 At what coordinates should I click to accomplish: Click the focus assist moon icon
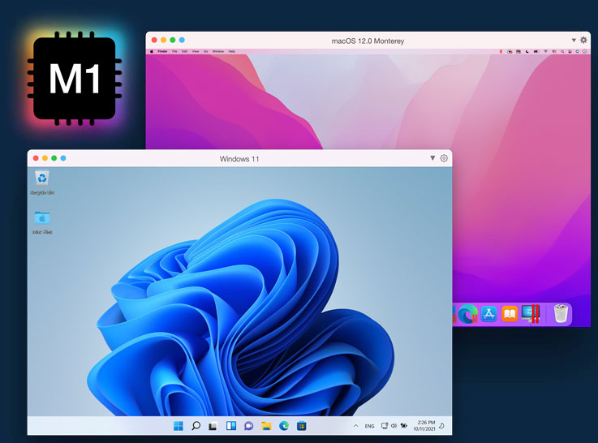click(x=441, y=425)
